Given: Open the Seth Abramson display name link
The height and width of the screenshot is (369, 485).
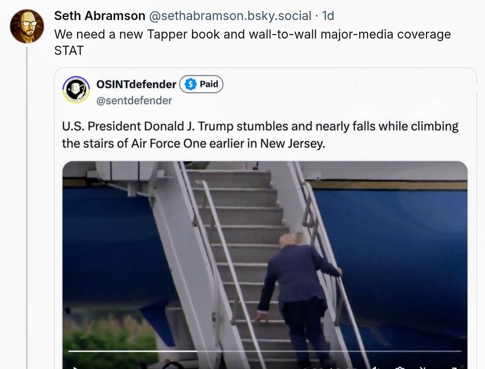Looking at the screenshot, I should tap(99, 16).
